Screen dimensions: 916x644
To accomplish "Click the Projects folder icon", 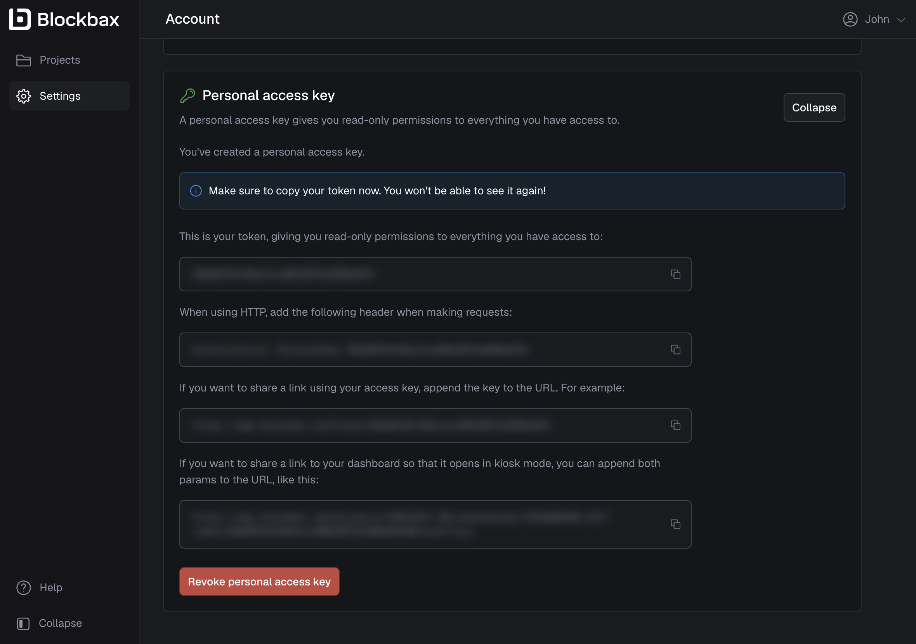I will click(24, 60).
